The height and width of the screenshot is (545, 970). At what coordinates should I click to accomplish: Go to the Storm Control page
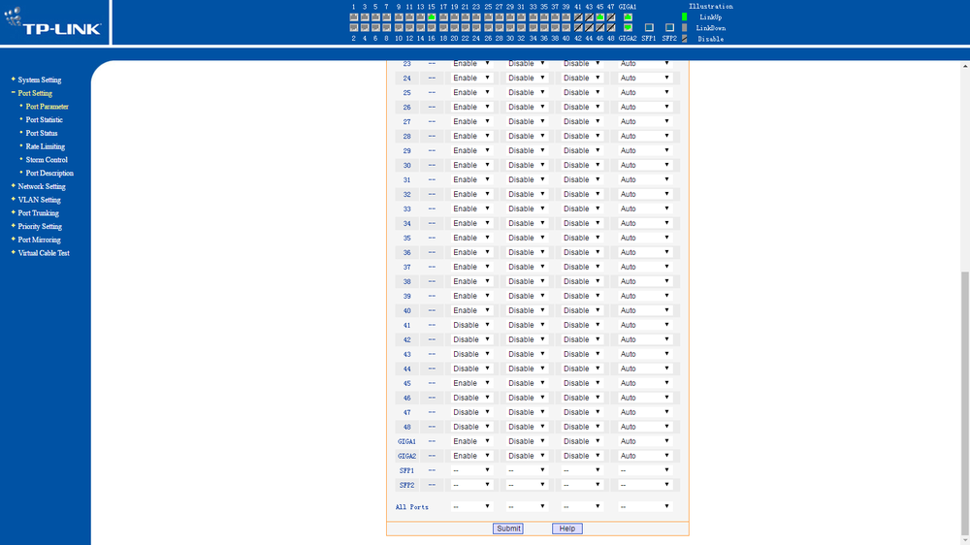(x=47, y=160)
